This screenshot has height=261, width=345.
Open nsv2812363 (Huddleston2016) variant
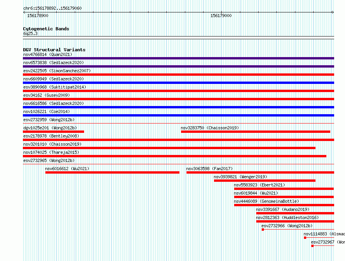tap(287, 217)
